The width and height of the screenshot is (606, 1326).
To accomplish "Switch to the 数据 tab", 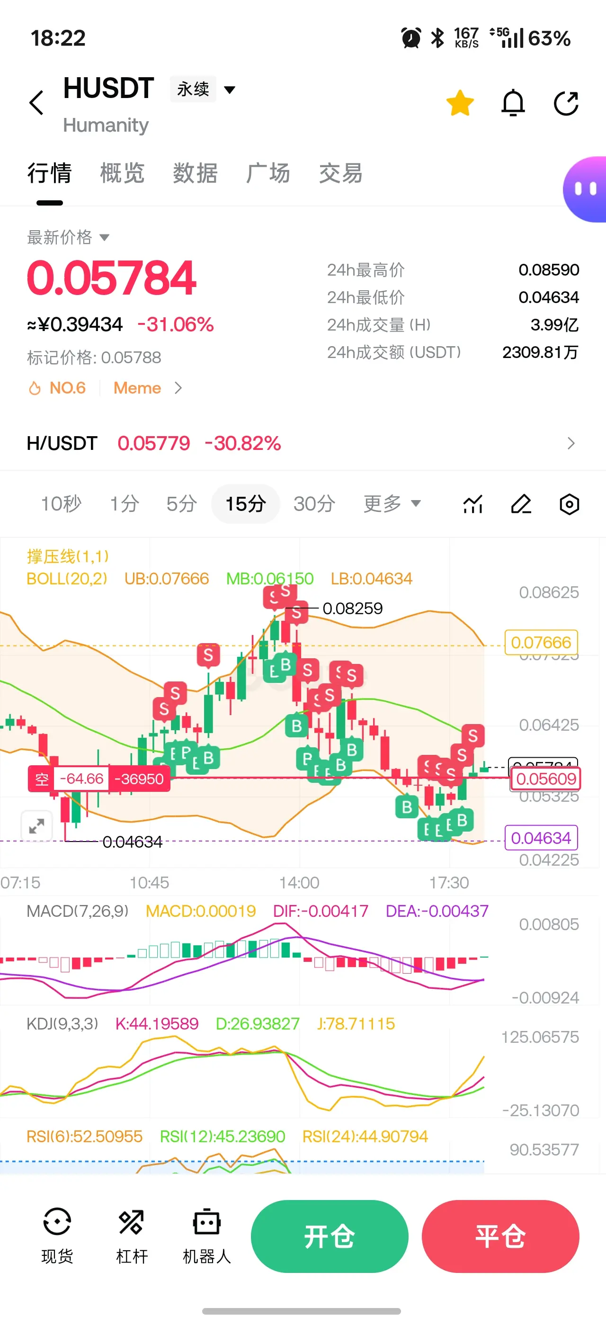I will click(x=195, y=173).
